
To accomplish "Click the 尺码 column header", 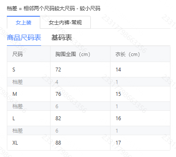I will coord(29,54).
